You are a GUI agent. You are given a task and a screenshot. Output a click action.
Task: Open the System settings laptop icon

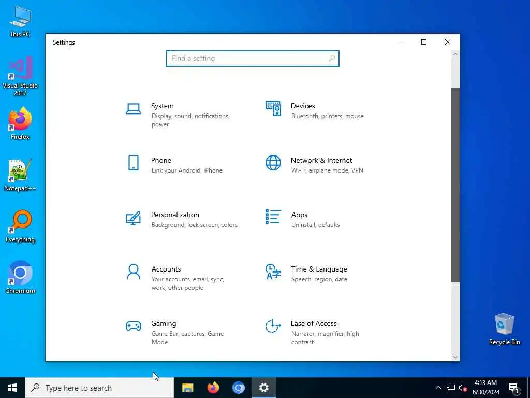pos(134,109)
